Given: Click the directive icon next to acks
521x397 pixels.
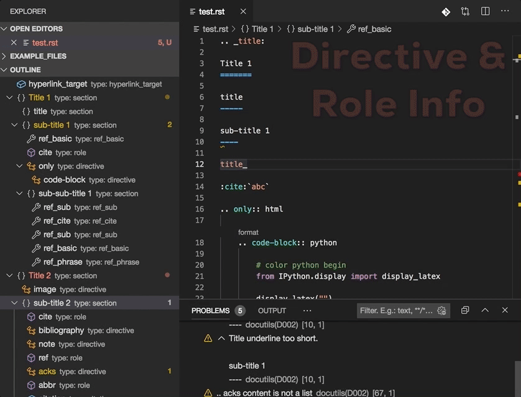Looking at the screenshot, I should [31, 371].
